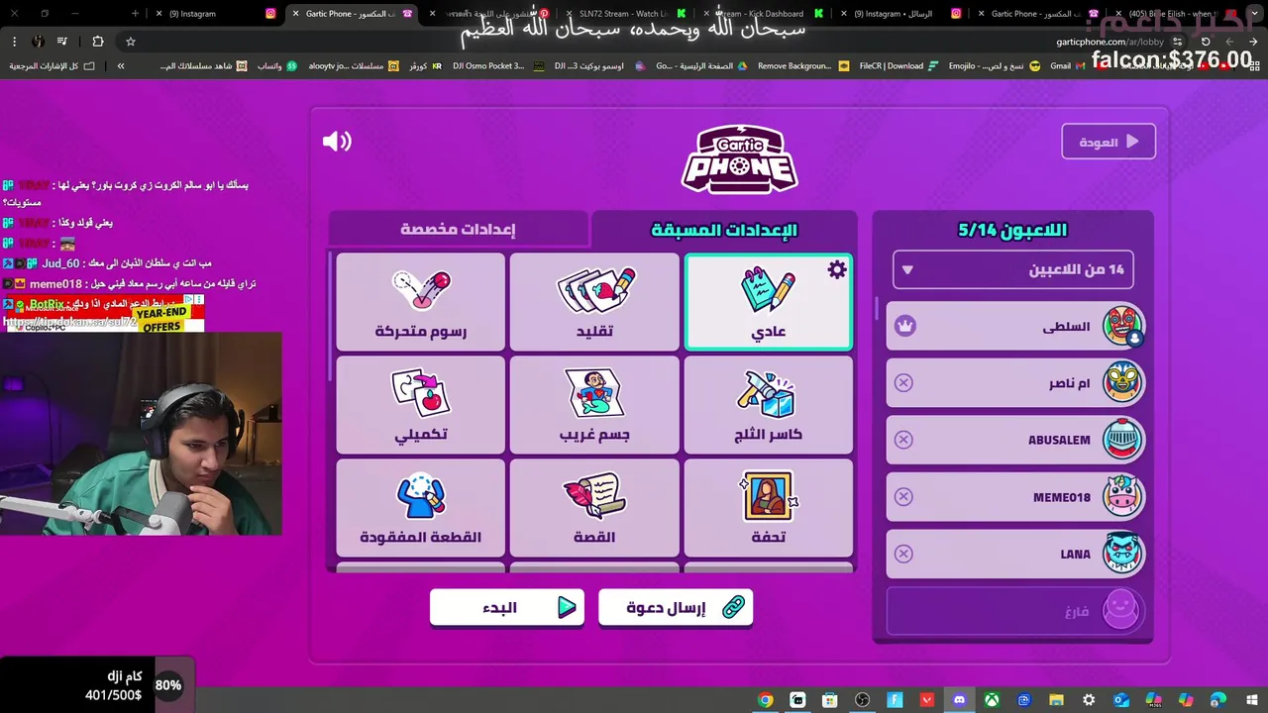Kick player MEME018 with the X icon
Viewport: 1268px width, 713px height.
[903, 497]
